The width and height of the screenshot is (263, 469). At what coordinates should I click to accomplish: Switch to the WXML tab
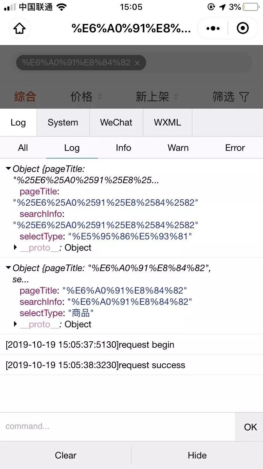[x=167, y=122]
